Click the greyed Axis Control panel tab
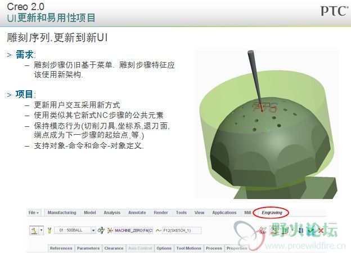The height and width of the screenshot is (256, 351). coord(140,248)
